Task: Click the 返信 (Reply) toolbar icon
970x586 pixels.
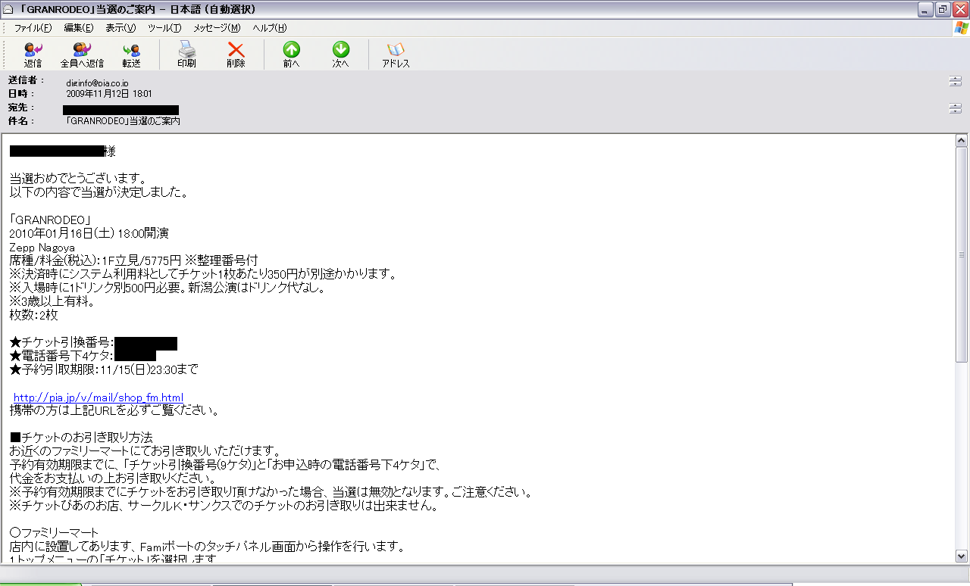Action: pyautogui.click(x=33, y=55)
